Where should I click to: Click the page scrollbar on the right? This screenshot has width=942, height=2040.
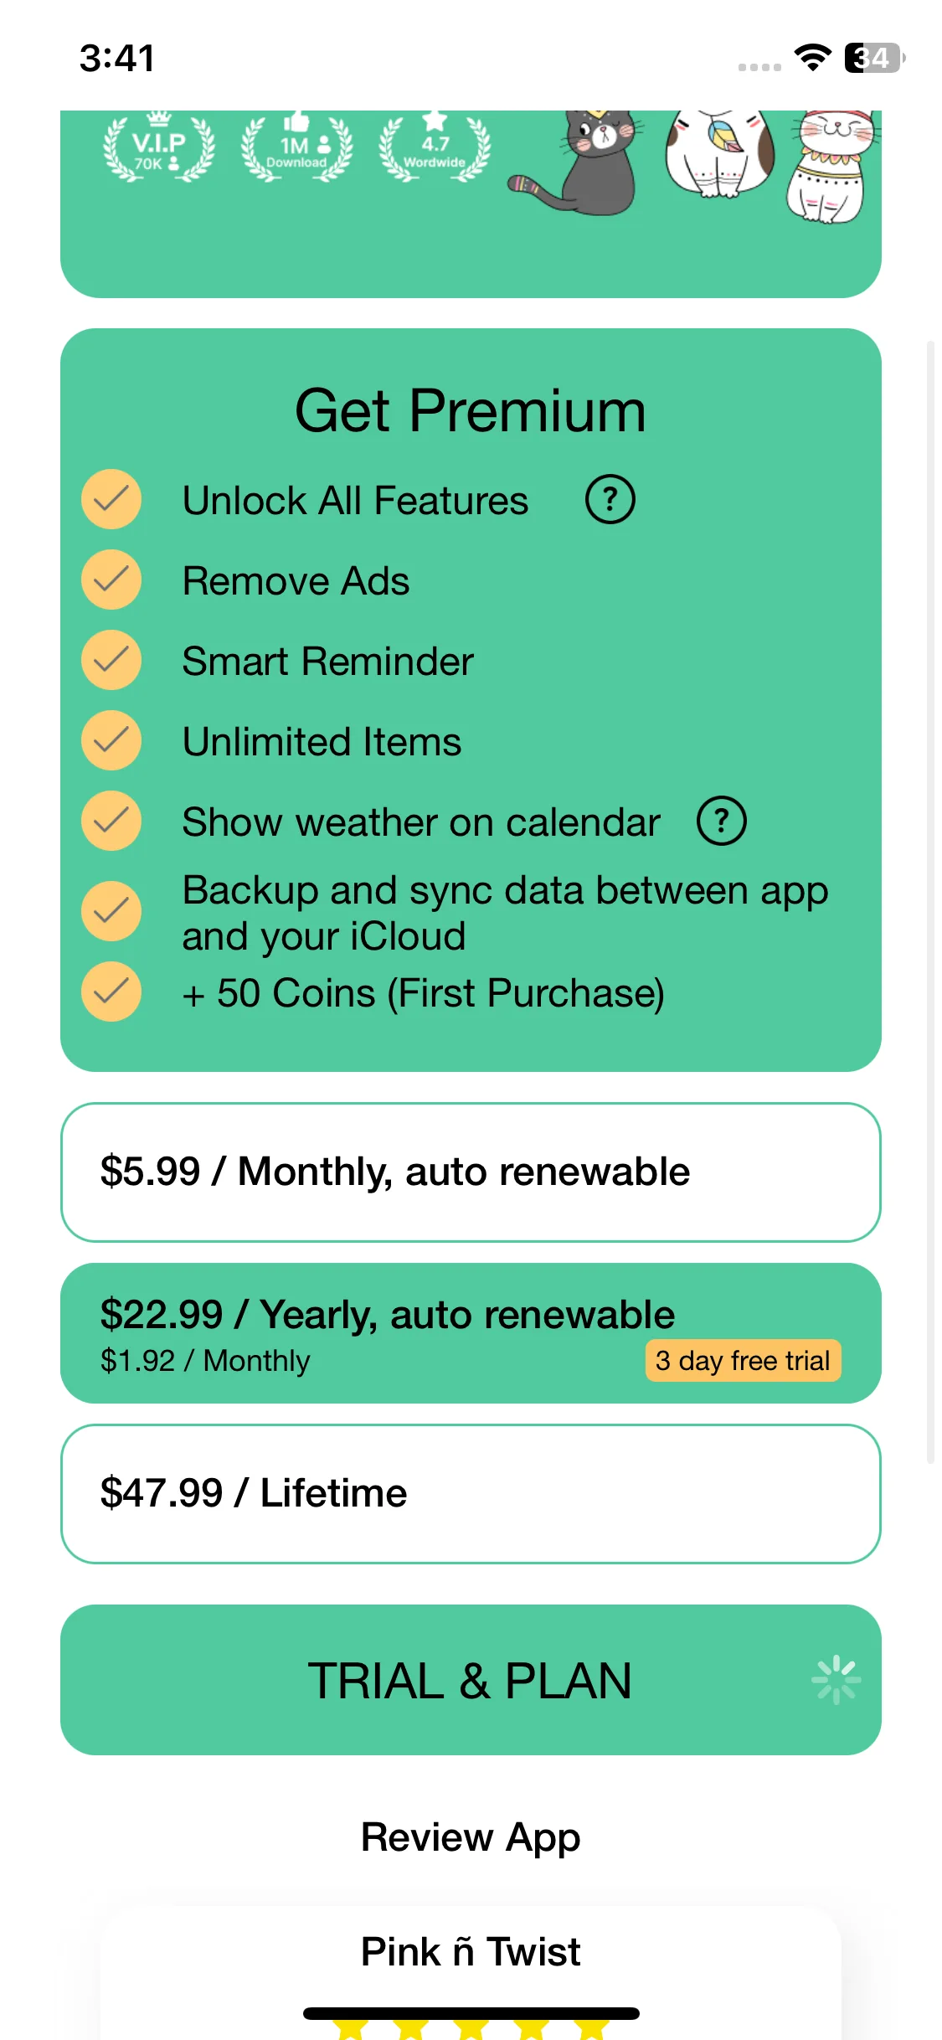coord(930,901)
